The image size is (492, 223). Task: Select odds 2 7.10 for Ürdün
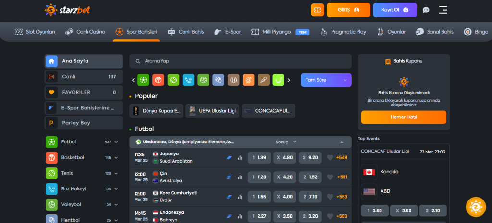pos(310,197)
